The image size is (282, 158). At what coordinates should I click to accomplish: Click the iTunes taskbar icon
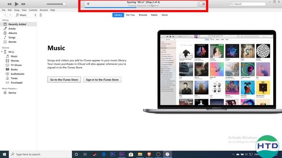(167, 154)
